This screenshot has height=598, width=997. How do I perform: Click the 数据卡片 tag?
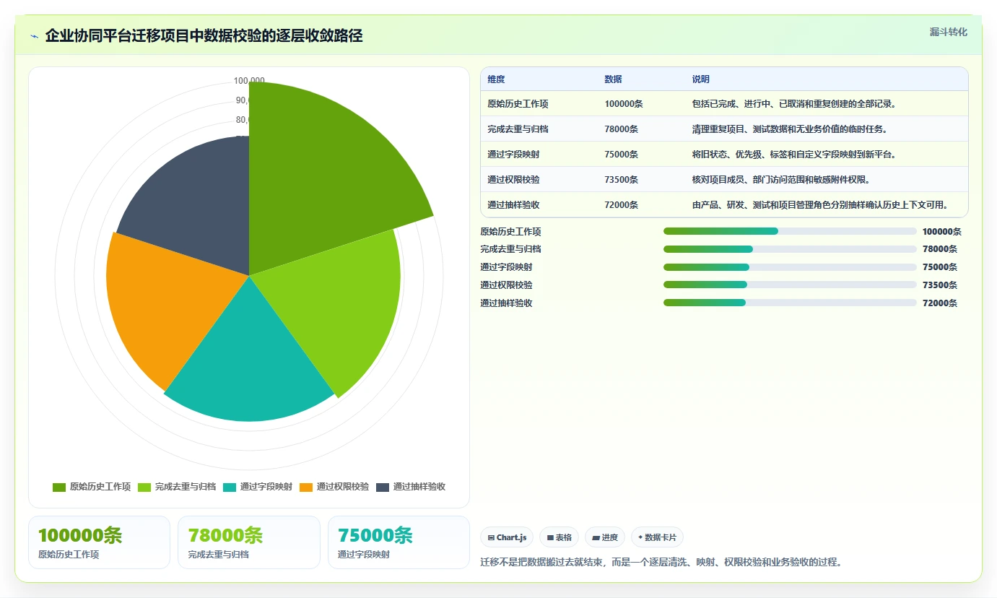(657, 537)
